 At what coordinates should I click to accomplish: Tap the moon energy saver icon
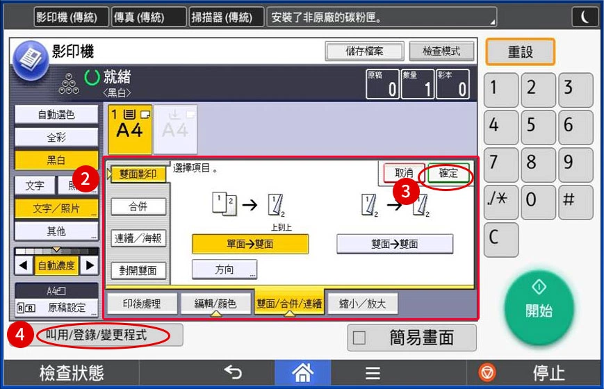pyautogui.click(x=585, y=17)
